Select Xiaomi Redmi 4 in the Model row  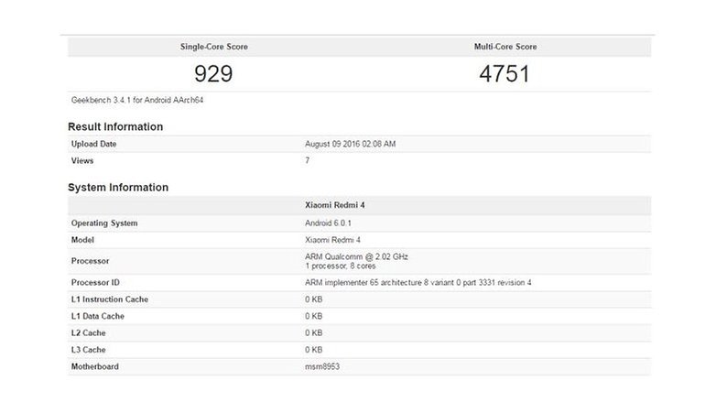332,240
